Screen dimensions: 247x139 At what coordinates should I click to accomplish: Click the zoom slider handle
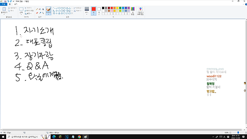click(x=238, y=133)
